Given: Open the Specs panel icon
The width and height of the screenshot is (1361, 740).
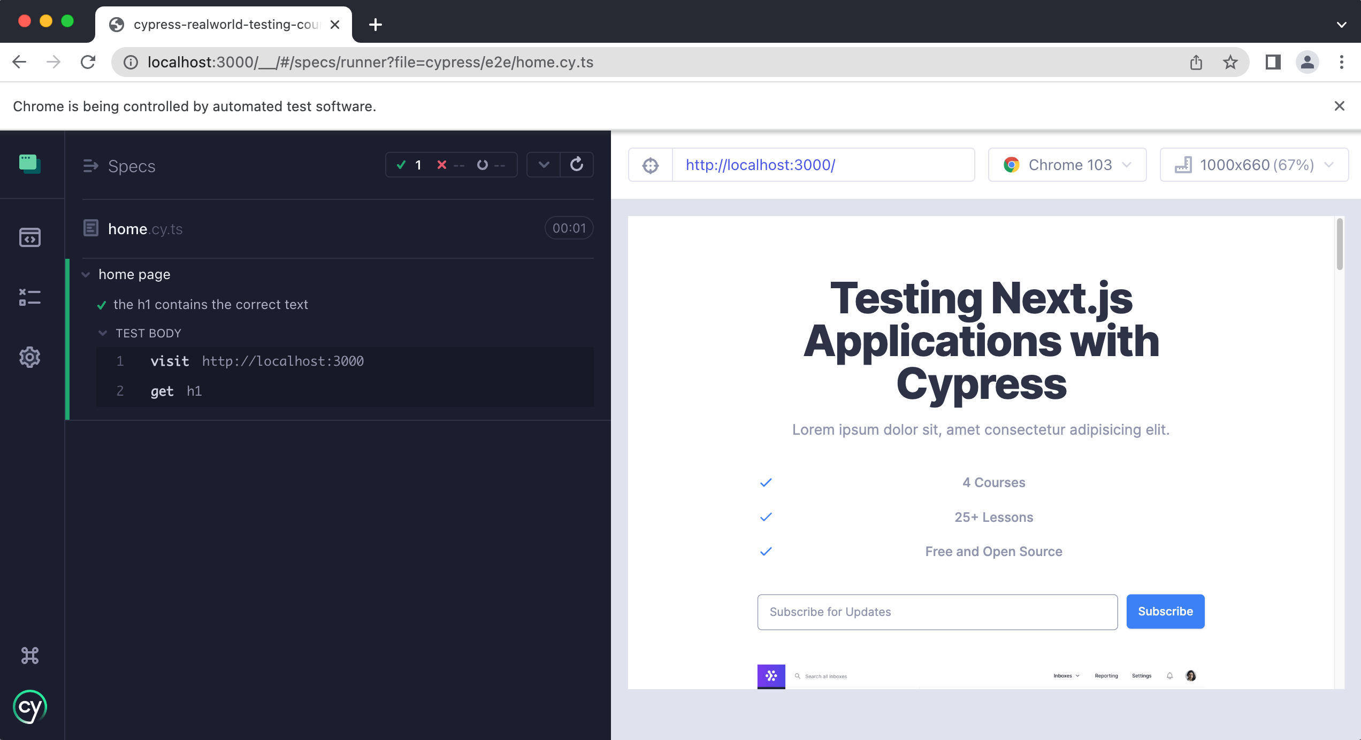Looking at the screenshot, I should 31,164.
